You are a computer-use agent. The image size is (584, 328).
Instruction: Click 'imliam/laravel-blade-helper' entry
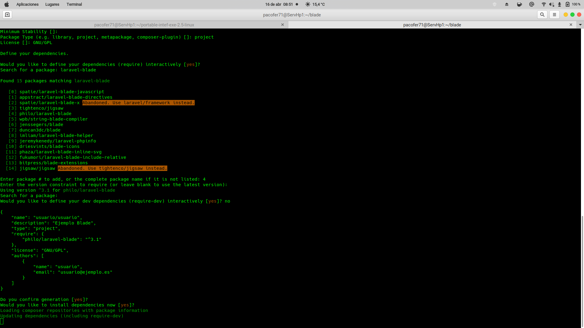click(x=56, y=135)
